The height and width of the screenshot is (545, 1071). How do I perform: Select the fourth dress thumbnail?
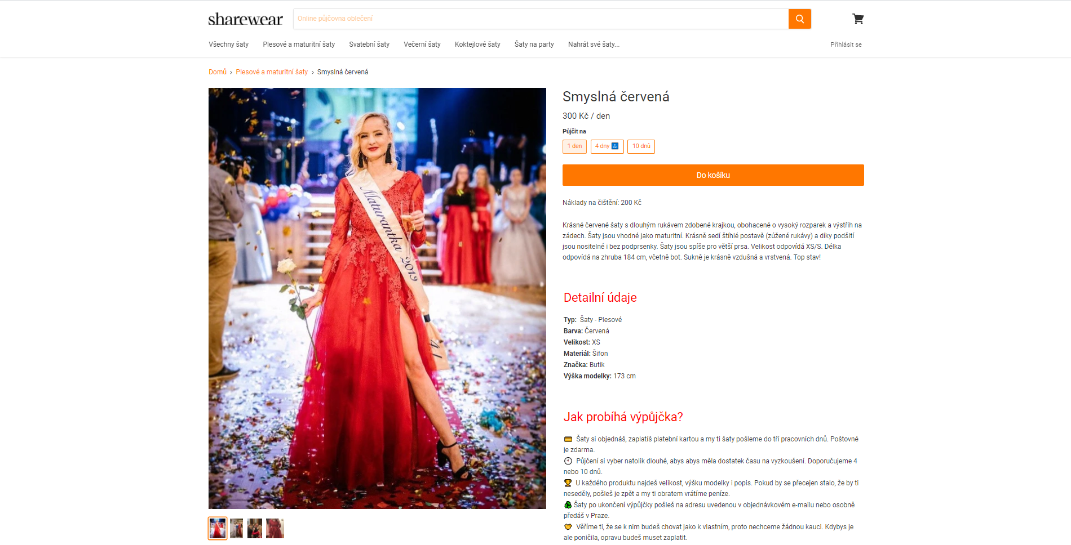tap(275, 528)
